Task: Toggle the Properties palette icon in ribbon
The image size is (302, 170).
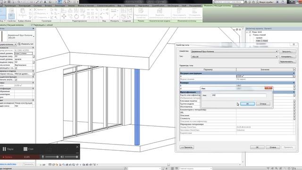Action: click(11, 16)
